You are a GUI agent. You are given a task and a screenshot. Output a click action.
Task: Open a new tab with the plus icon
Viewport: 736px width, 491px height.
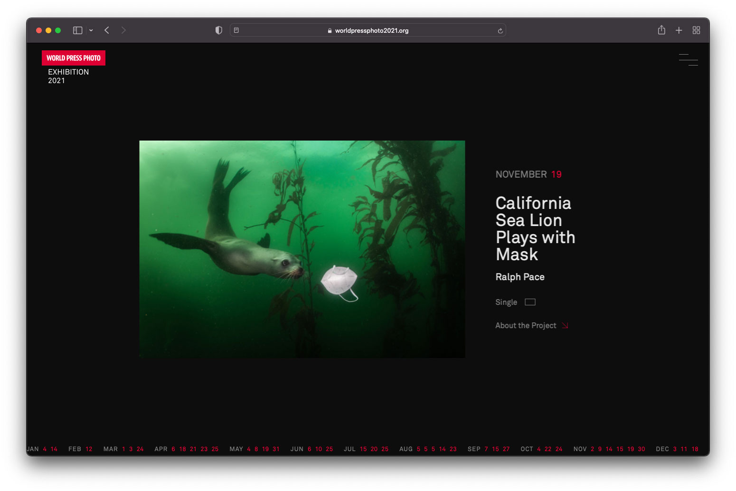point(679,30)
